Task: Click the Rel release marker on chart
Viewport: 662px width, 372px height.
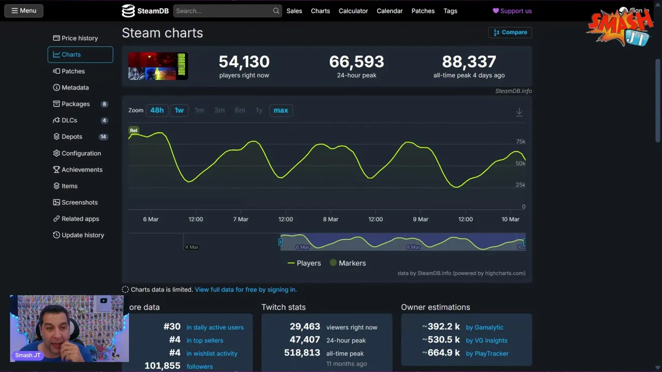Action: click(133, 130)
